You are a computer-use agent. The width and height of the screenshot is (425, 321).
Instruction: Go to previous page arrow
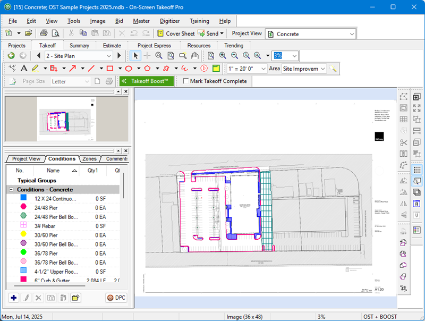pos(38,56)
